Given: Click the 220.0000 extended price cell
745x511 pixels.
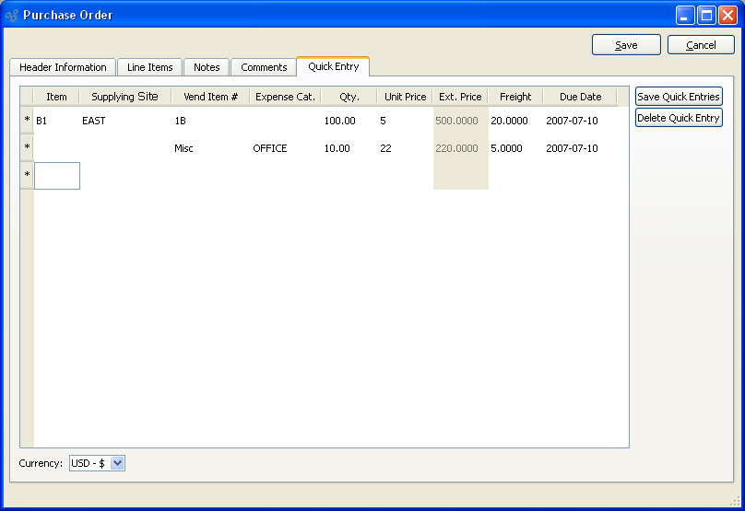Looking at the screenshot, I should (460, 148).
